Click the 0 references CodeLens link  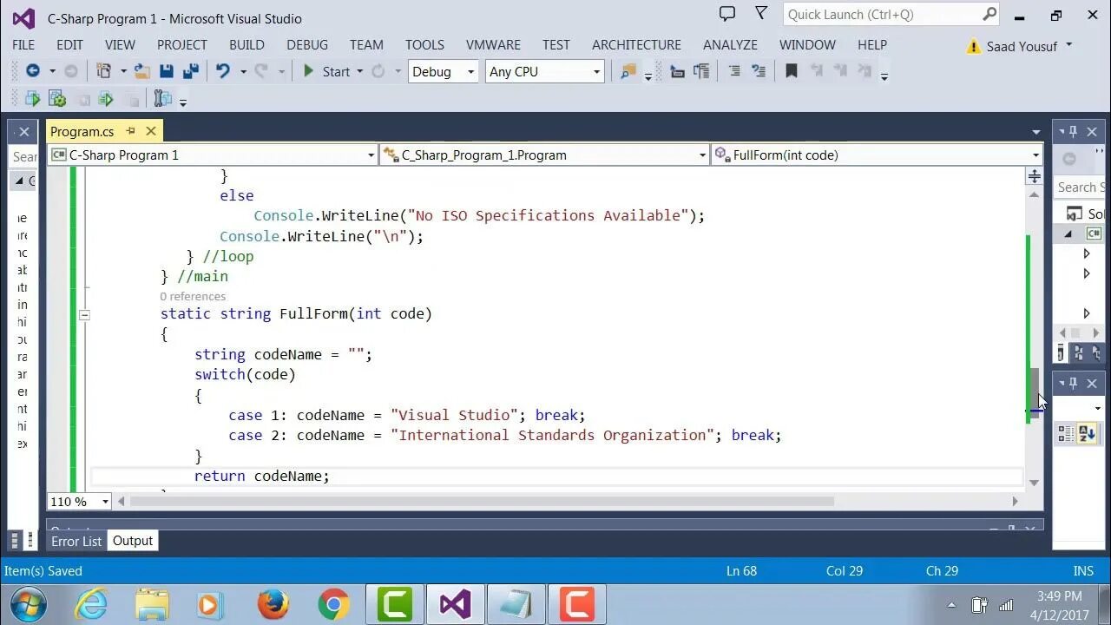coord(193,296)
